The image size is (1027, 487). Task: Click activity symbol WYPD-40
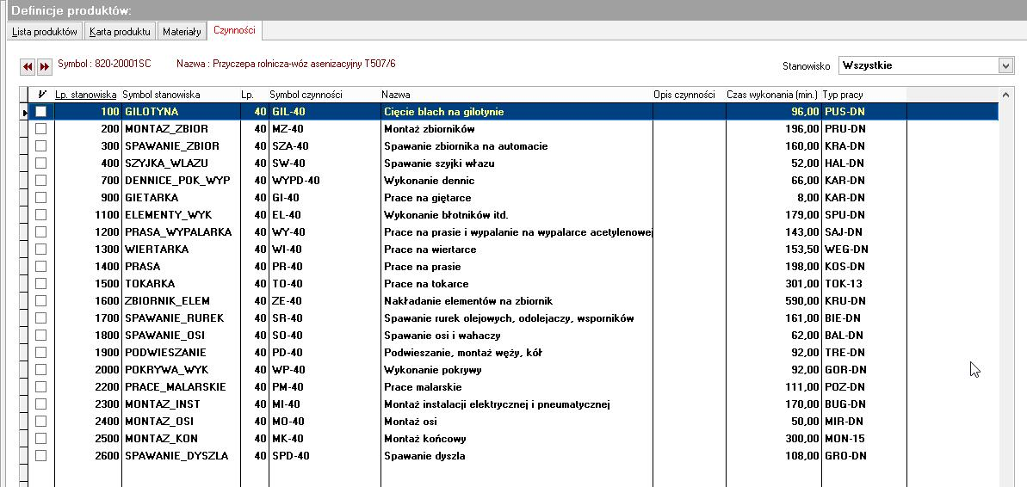click(295, 180)
